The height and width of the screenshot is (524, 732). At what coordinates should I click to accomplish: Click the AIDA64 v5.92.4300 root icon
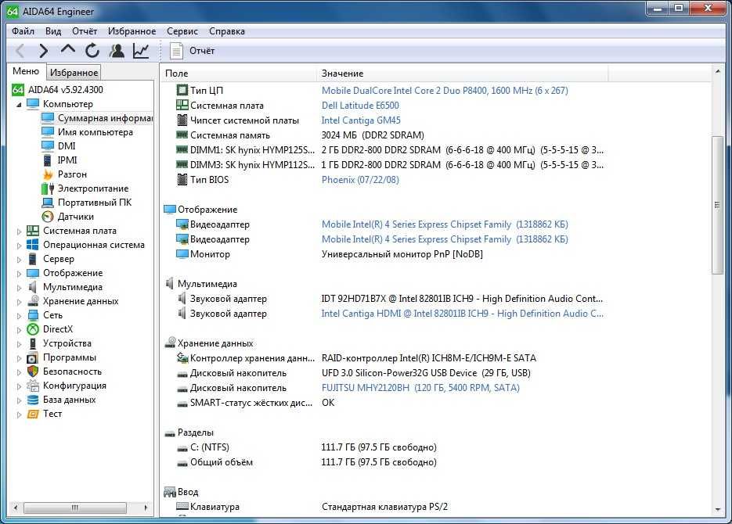[x=18, y=89]
